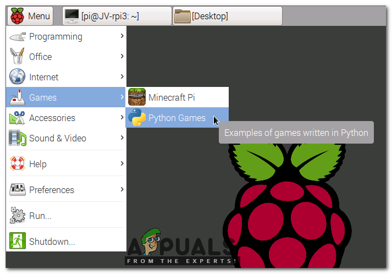This screenshot has height=274, width=392.
Task: Open the Accessories menu category
Action: tap(66, 118)
